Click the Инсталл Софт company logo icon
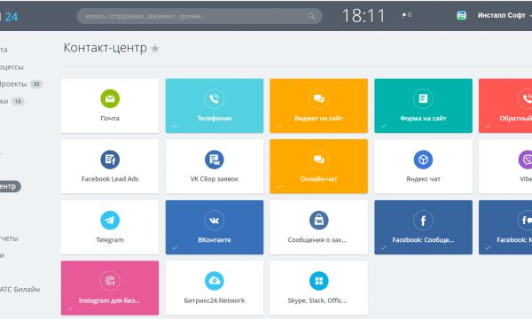Viewport: 532px width, 319px height. pos(461,15)
